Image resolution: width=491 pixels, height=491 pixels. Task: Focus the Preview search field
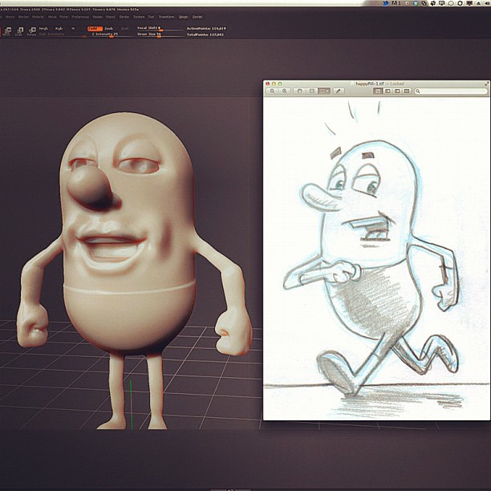click(x=451, y=91)
